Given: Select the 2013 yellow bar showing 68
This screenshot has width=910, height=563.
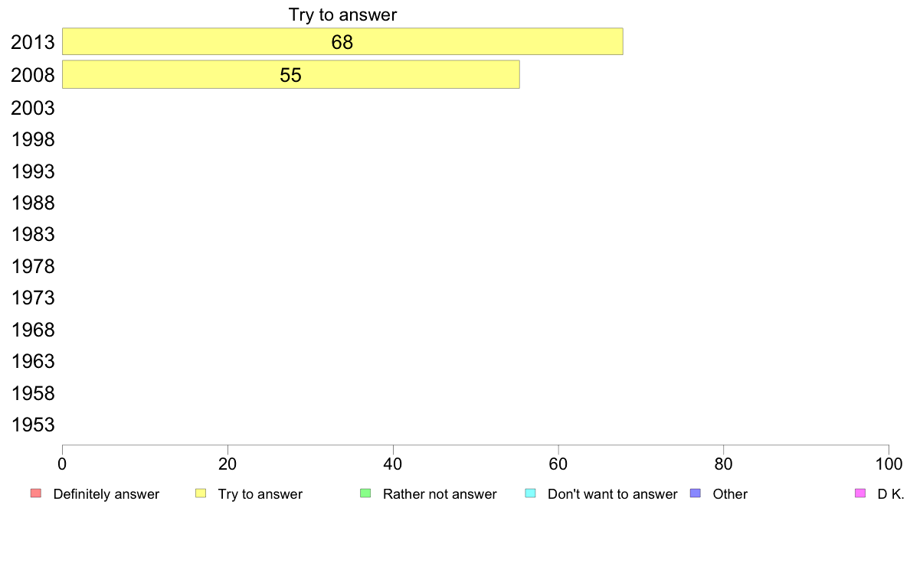Looking at the screenshot, I should point(342,42).
